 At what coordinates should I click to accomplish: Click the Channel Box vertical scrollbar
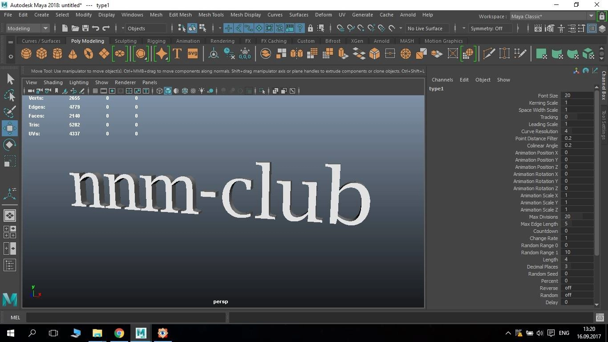tap(597, 174)
